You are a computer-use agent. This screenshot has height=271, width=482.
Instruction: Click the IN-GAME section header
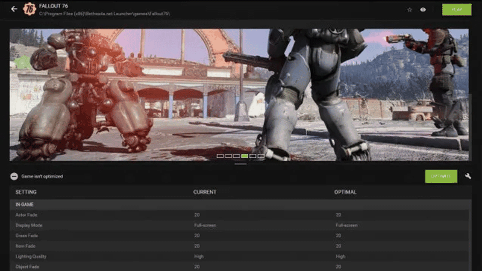point(240,204)
